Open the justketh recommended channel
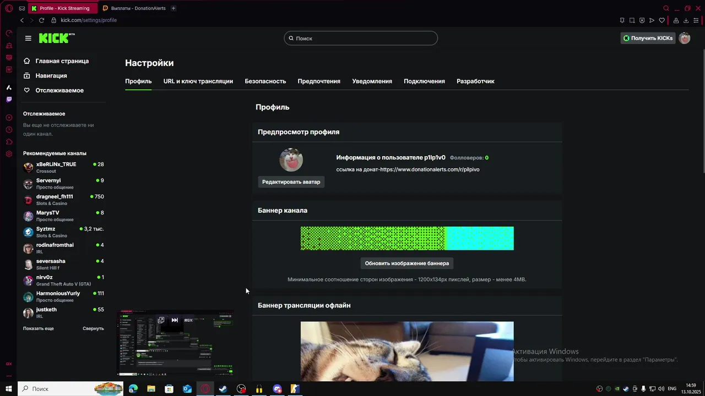This screenshot has height=396, width=705. (x=63, y=312)
